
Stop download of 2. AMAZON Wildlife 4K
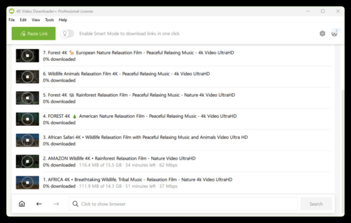pyautogui.click(x=27, y=161)
